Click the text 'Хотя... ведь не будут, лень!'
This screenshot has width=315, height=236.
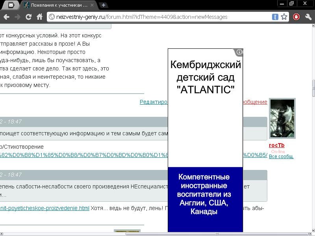tap(127, 208)
